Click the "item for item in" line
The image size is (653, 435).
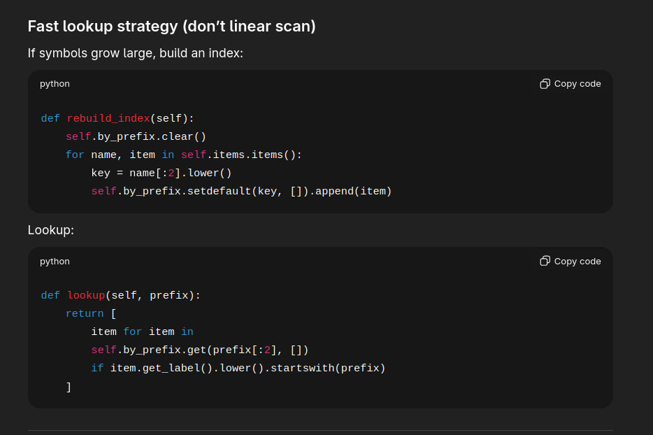click(142, 332)
